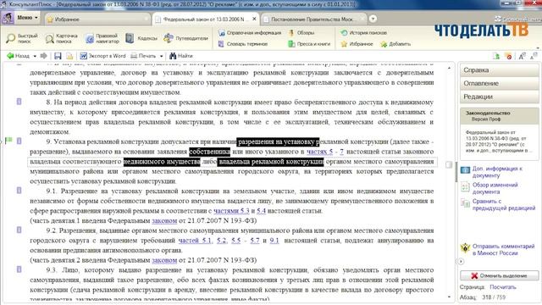The height and width of the screenshot is (305, 542).
Task: Click Сравнить с предыдущей редакцией
Action: coord(504,204)
